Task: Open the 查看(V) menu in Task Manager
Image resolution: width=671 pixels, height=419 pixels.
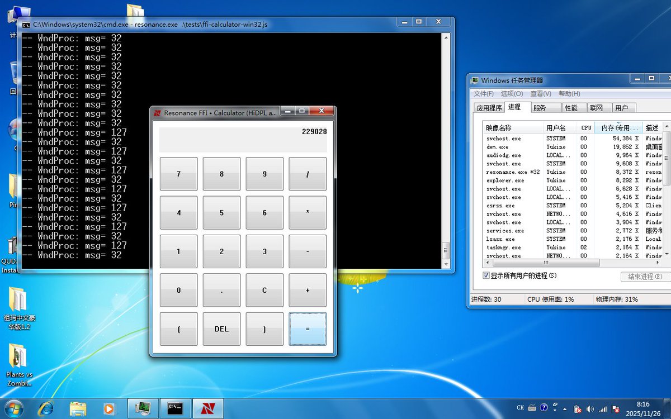Action: (541, 93)
